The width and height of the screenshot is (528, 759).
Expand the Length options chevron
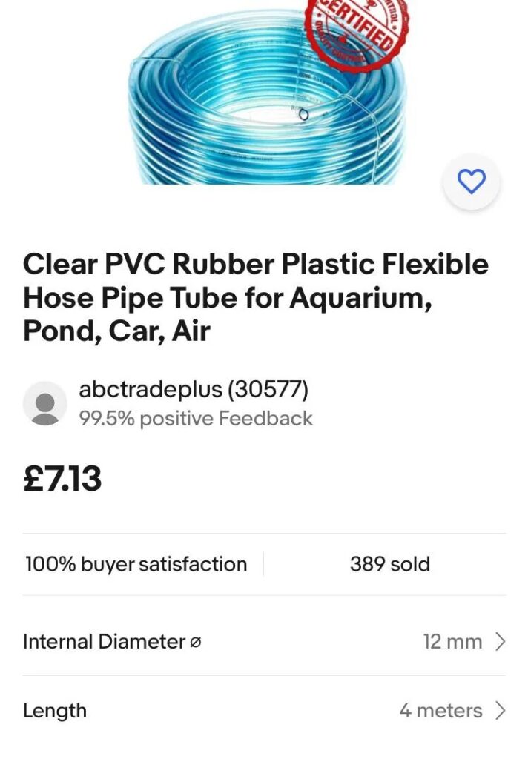(x=501, y=711)
